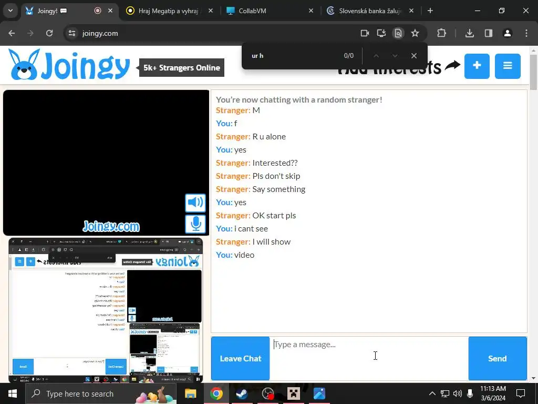Viewport: 538px width, 404px height.
Task: Go forward in browser history
Action: point(30,33)
